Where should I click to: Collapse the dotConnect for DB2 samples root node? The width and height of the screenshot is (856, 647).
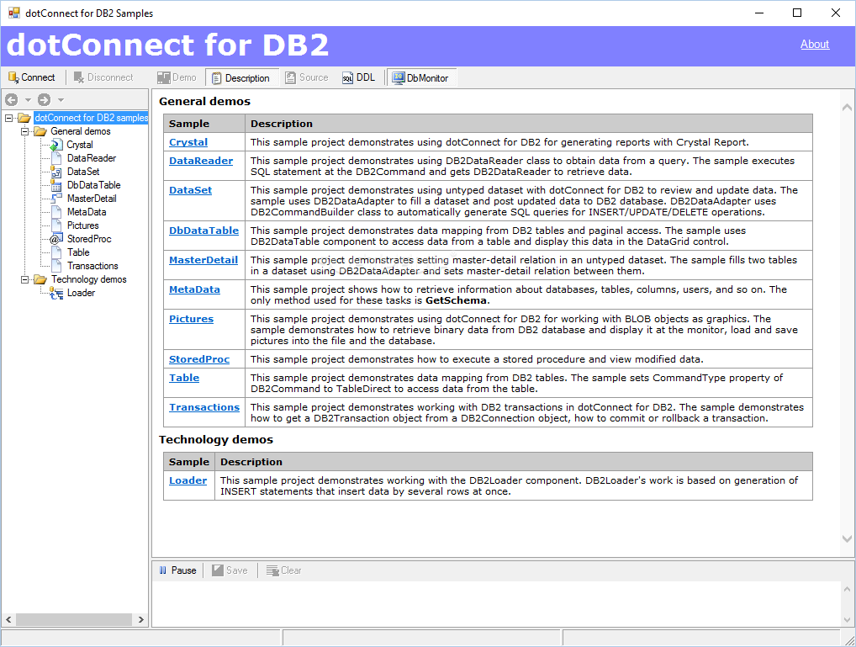(x=8, y=118)
